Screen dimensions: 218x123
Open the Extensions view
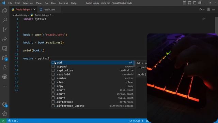4,58
